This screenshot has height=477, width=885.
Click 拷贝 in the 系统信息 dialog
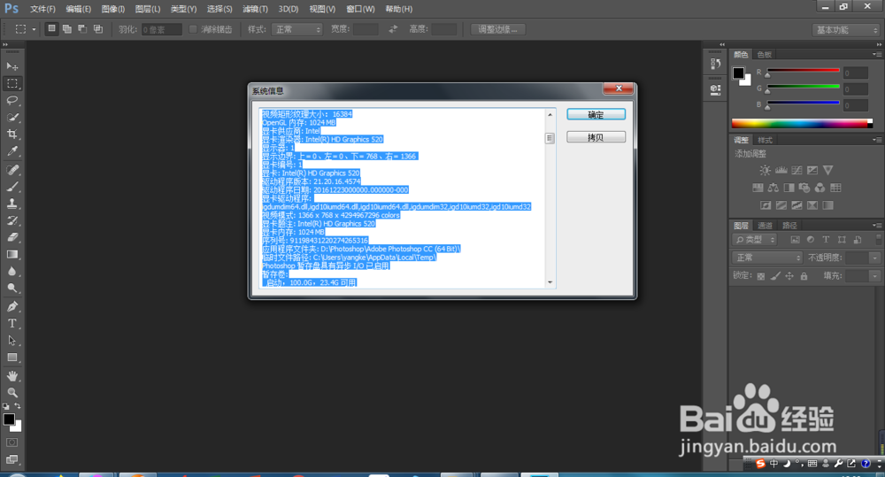pos(596,137)
